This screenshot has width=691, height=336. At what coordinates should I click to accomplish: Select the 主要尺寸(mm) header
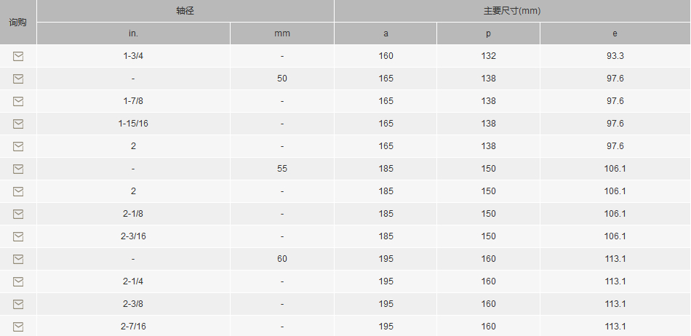tap(512, 11)
